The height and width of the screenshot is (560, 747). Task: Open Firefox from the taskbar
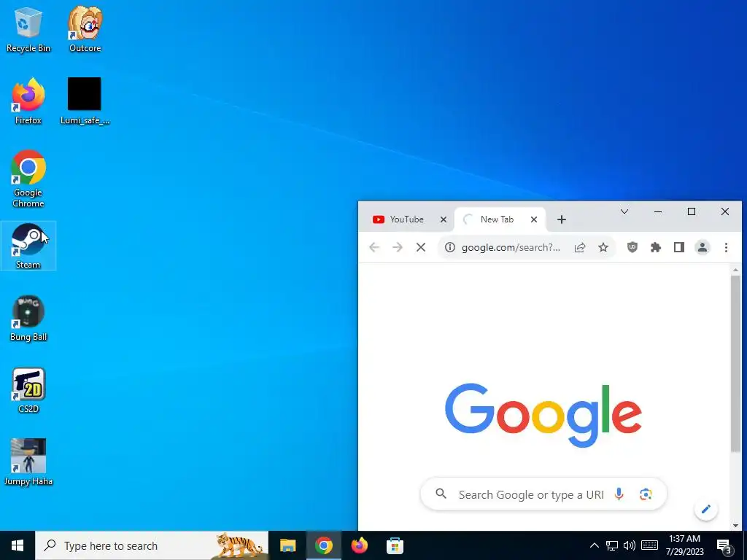(359, 545)
